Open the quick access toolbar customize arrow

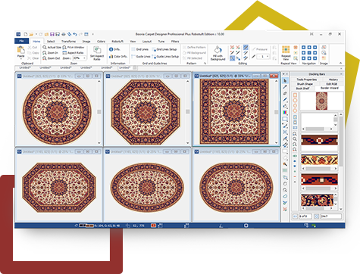tap(92, 34)
